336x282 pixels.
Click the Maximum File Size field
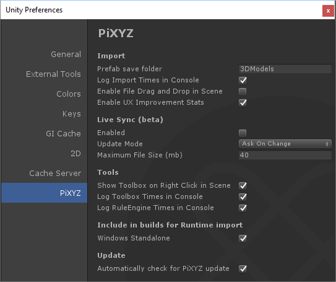click(285, 155)
